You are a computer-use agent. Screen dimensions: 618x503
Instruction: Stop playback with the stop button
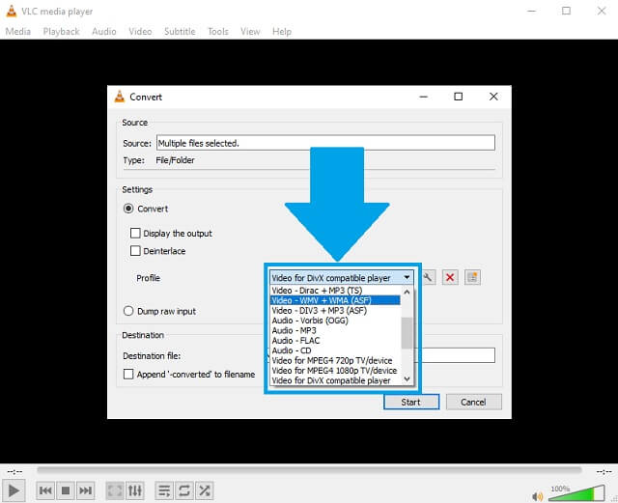click(x=66, y=490)
